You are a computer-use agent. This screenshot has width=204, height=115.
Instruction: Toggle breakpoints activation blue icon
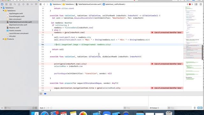(x=45, y=94)
